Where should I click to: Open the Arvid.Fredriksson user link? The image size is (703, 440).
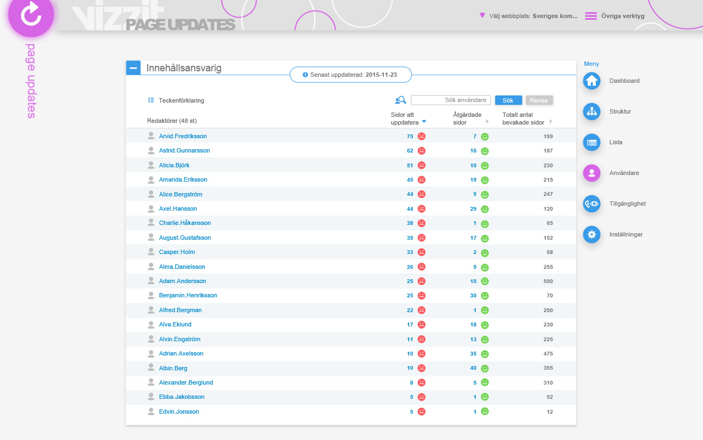pos(183,136)
